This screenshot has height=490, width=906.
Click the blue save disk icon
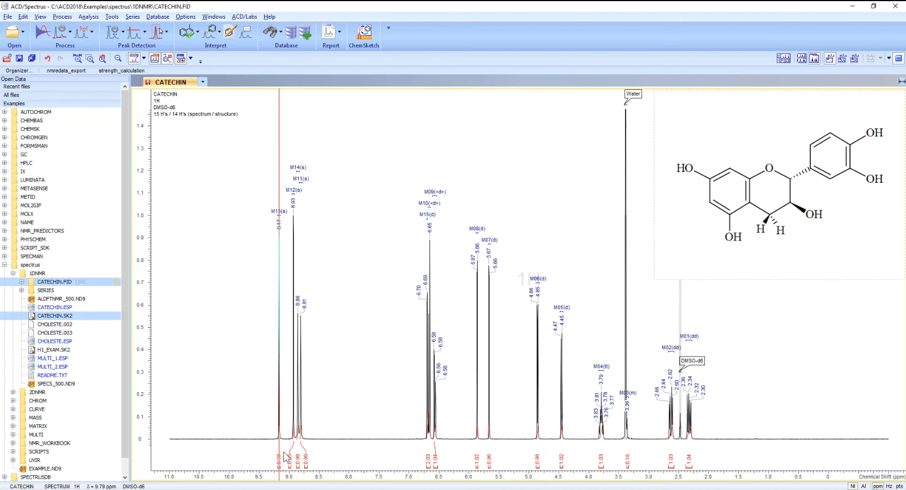[19, 58]
